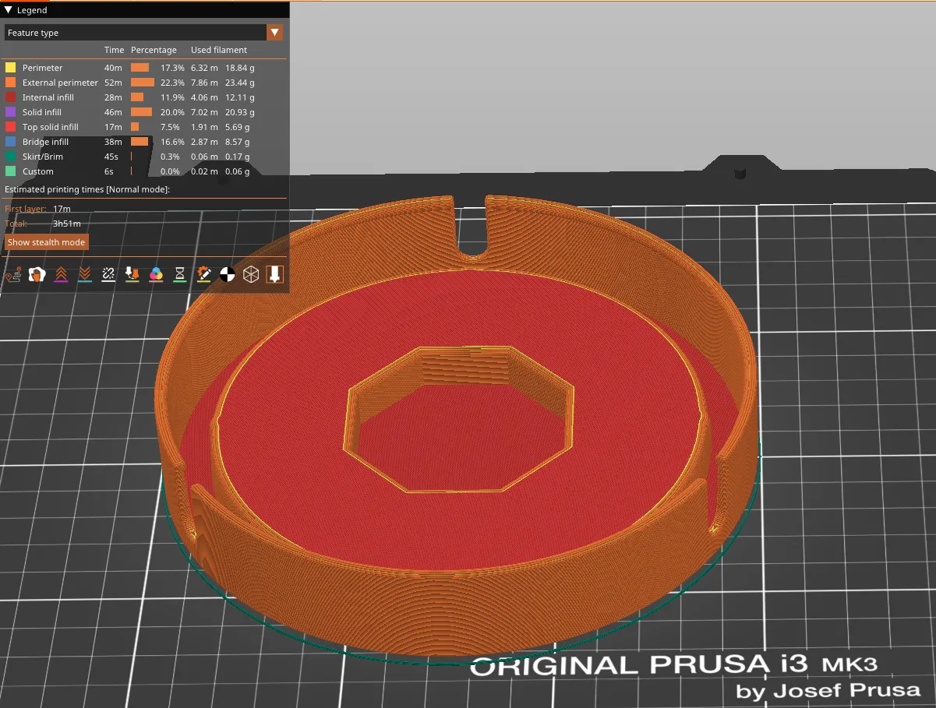Click Estimated printing times heading

87,189
